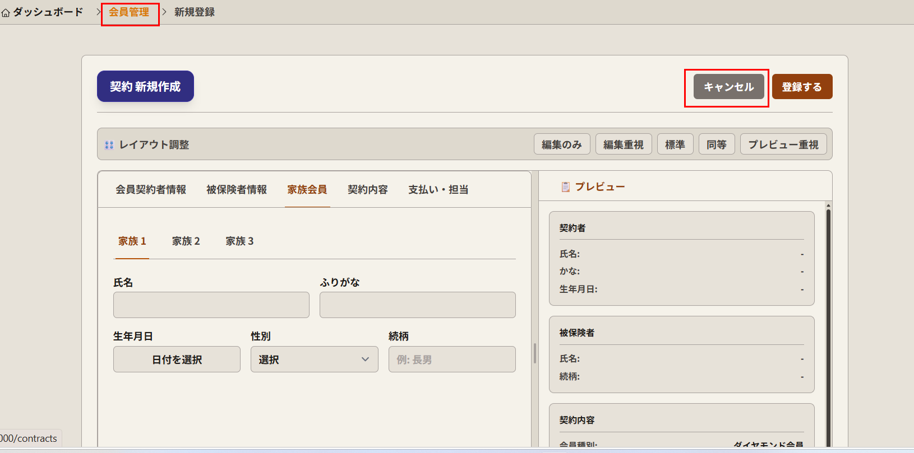Click the 続柄 input field
The image size is (914, 453).
pos(452,359)
